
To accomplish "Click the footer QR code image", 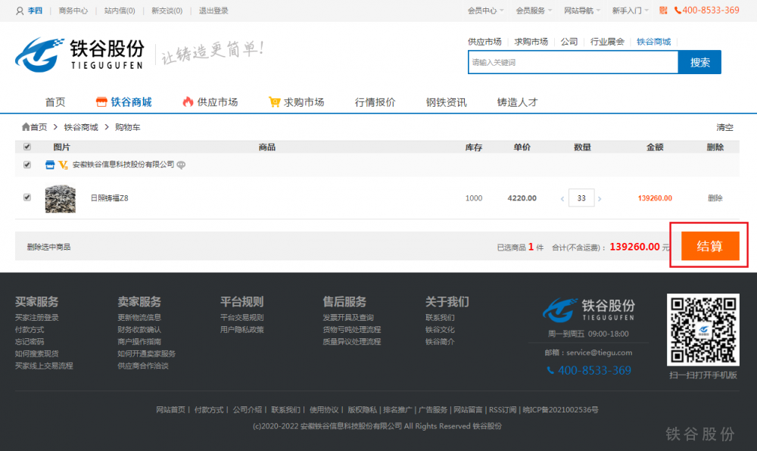I will point(702,330).
